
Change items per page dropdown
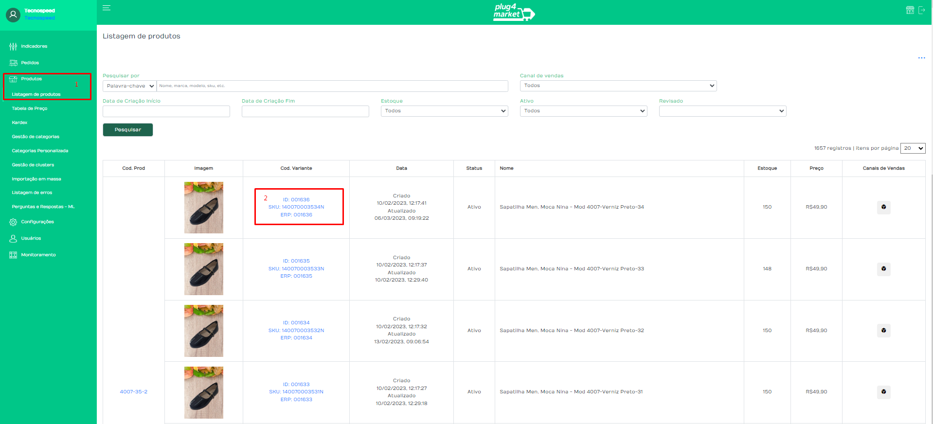(x=913, y=148)
